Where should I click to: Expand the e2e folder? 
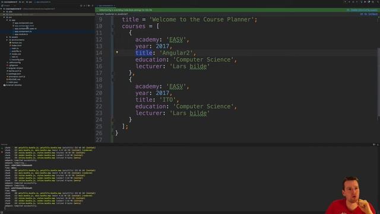tap(4, 12)
